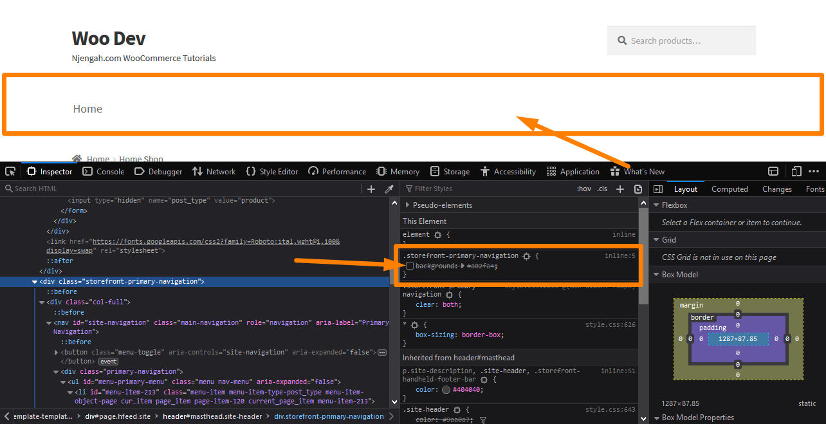Highlight elements matching .storefront-primary-navigation selector
The height and width of the screenshot is (424, 826).
tap(526, 256)
